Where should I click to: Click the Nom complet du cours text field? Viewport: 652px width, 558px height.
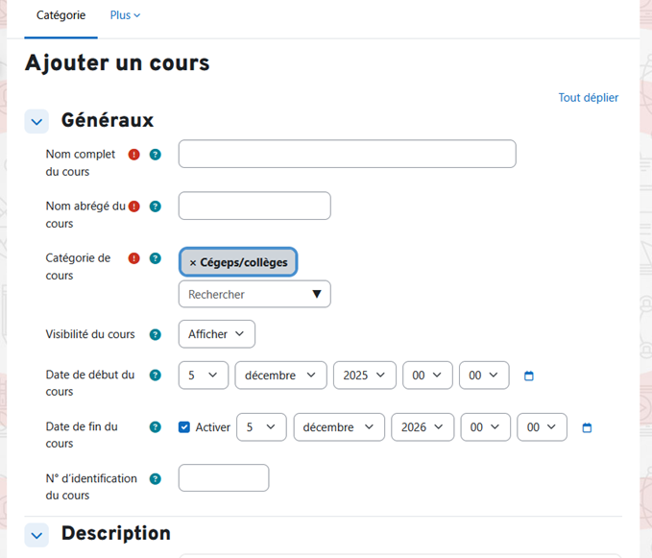[x=347, y=155]
